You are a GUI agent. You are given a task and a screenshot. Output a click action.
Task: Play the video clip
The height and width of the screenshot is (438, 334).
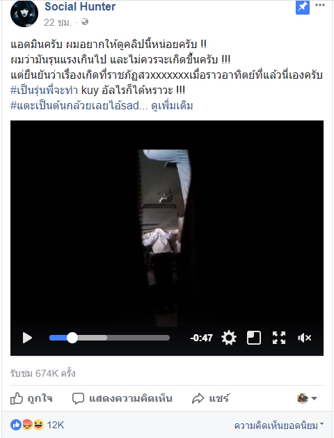pyautogui.click(x=27, y=338)
